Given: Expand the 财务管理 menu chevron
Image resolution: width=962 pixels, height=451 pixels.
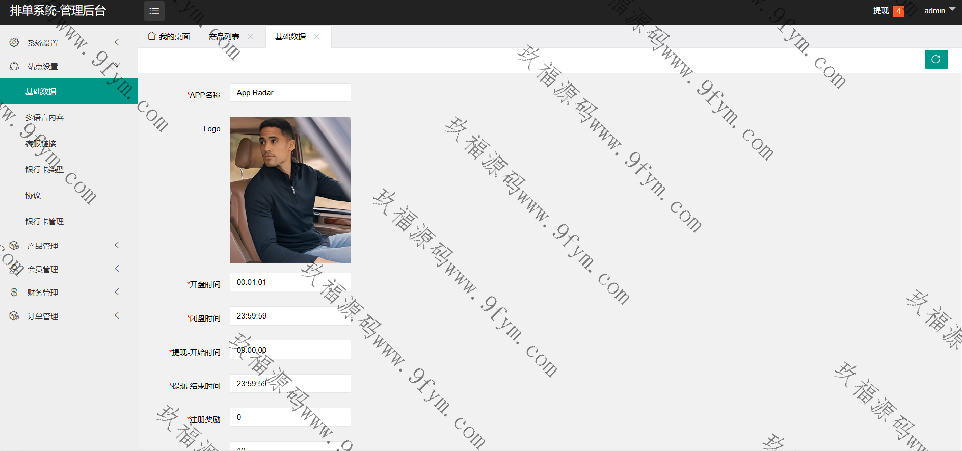Looking at the screenshot, I should click(117, 292).
